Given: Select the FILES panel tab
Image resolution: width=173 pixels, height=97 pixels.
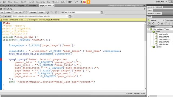Looking at the screenshot, I should click(149, 17).
